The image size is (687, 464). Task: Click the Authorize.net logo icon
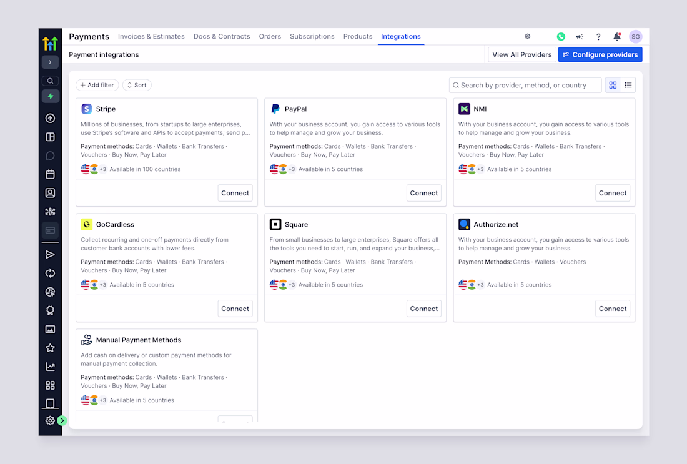coord(464,224)
